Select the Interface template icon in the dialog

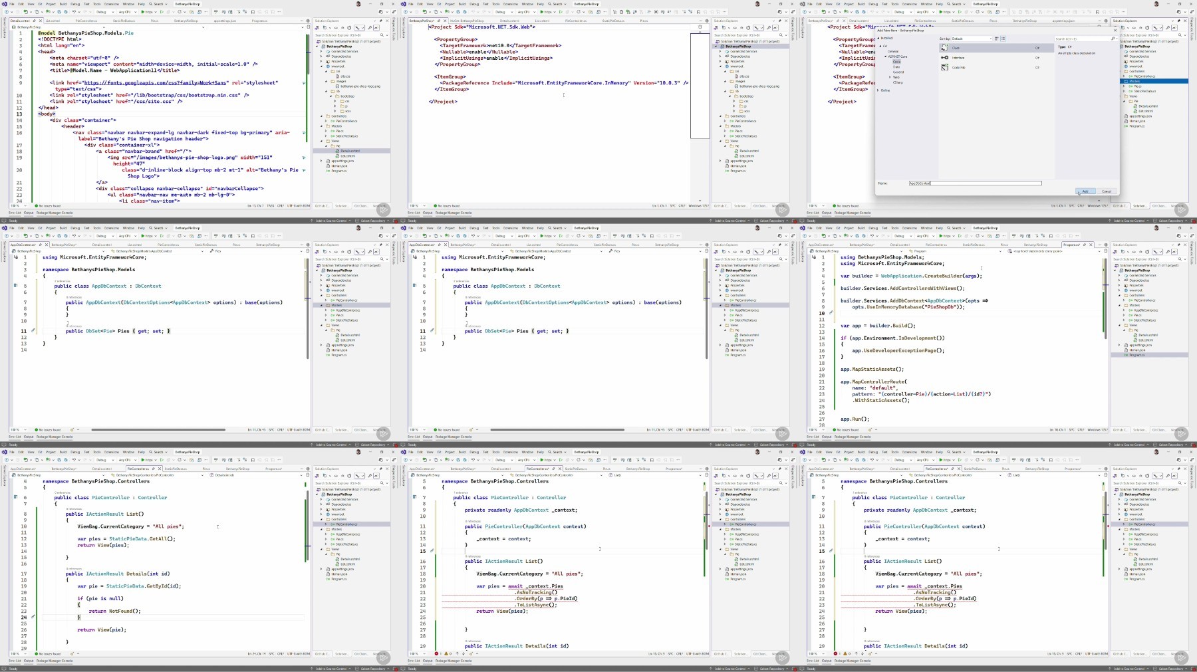point(944,58)
